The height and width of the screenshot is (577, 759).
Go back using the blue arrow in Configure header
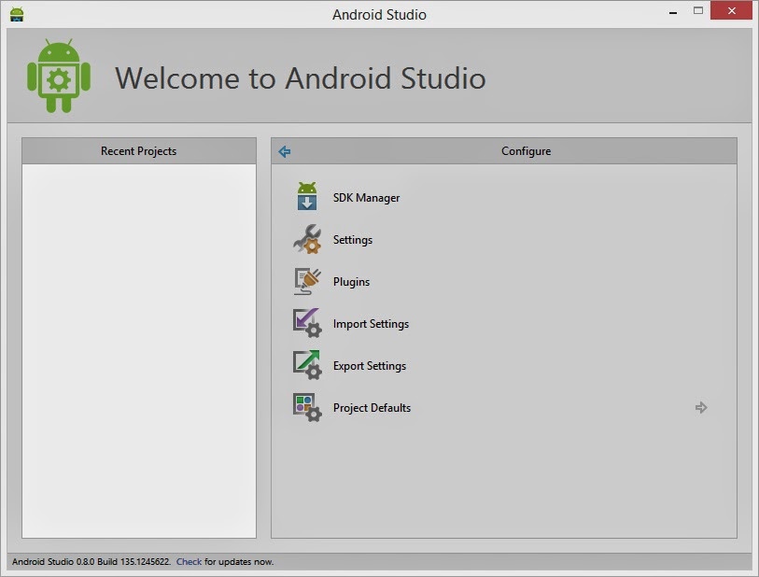[x=285, y=151]
